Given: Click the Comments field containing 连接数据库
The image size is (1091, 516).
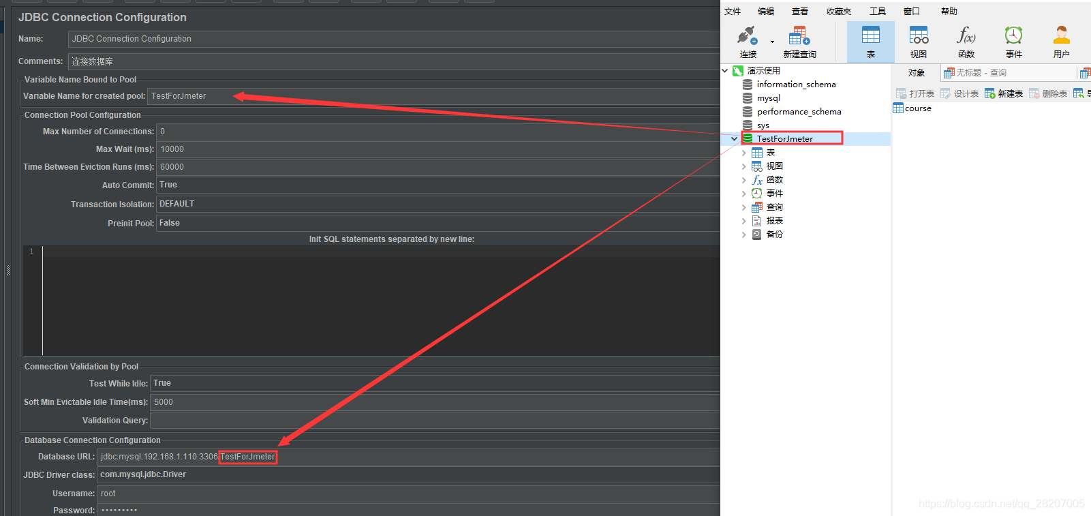Looking at the screenshot, I should [x=394, y=61].
